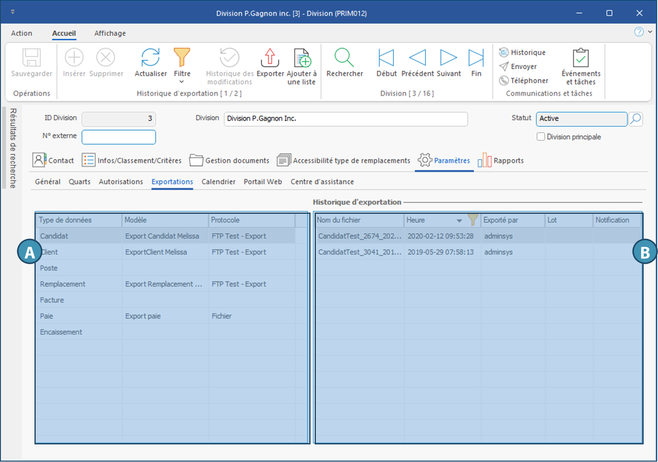Open the Statut lookup magnifier

[635, 119]
